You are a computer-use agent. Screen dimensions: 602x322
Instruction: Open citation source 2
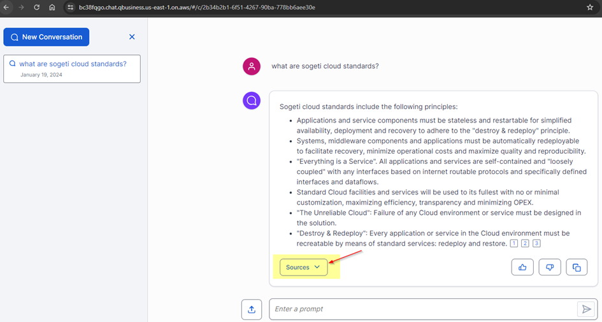pos(525,243)
